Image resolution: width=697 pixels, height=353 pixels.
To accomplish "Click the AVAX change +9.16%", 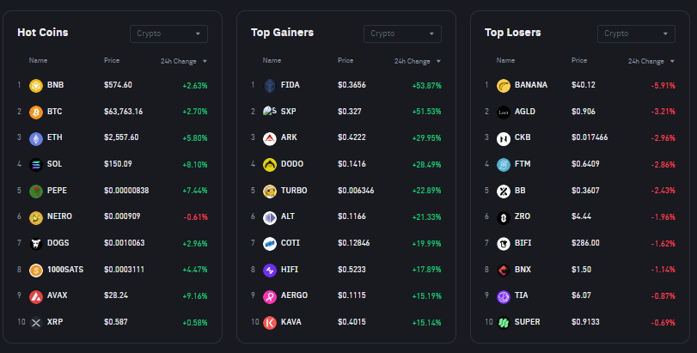I will (x=195, y=296).
